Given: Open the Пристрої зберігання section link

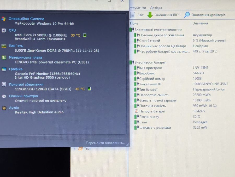Looking at the screenshot, I should coord(26,84).
